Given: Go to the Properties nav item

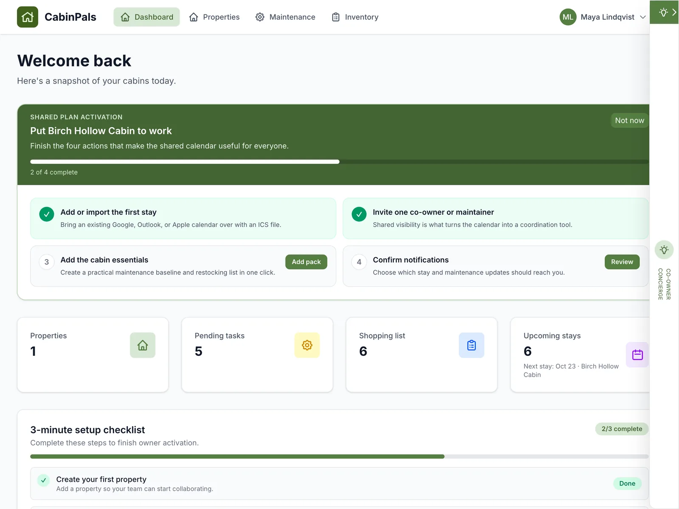Looking at the screenshot, I should click(214, 17).
